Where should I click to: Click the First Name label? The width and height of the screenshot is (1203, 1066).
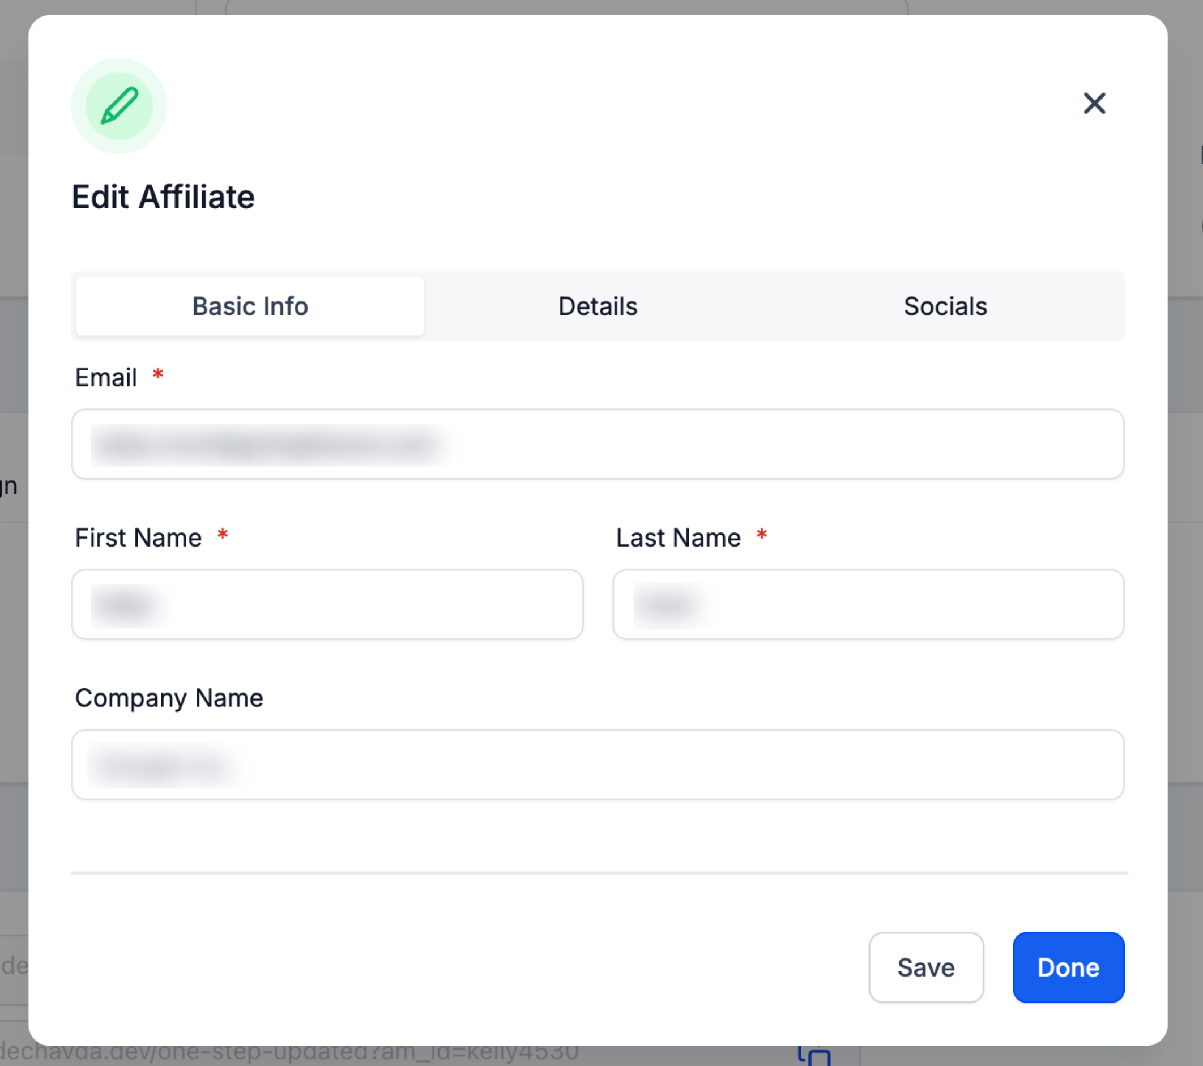[x=138, y=538]
